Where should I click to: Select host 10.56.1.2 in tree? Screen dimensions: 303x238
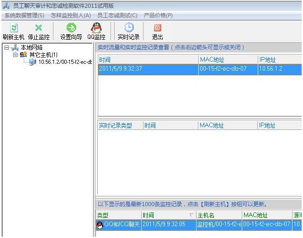pyautogui.click(x=64, y=62)
